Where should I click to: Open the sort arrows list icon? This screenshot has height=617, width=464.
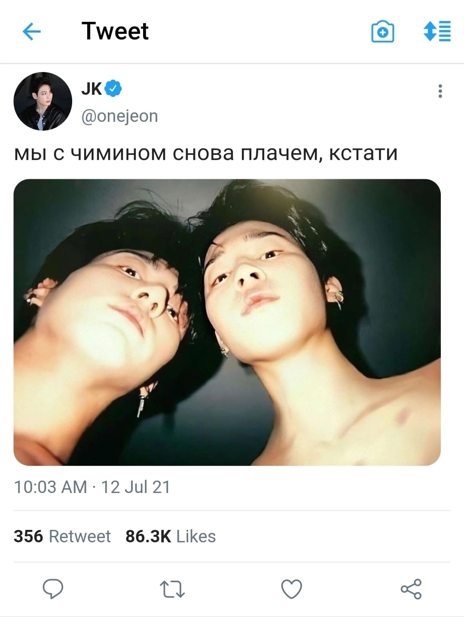tap(437, 31)
